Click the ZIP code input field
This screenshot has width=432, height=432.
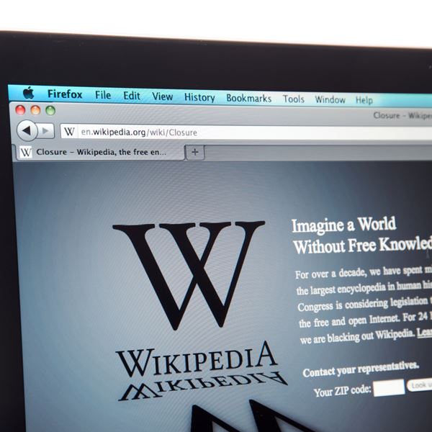tap(388, 388)
